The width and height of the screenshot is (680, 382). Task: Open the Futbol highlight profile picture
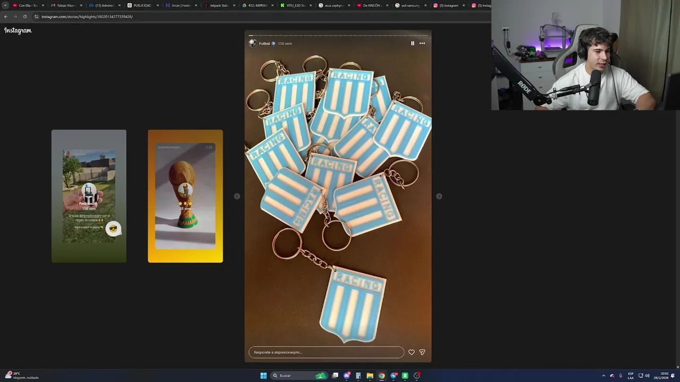coord(253,44)
